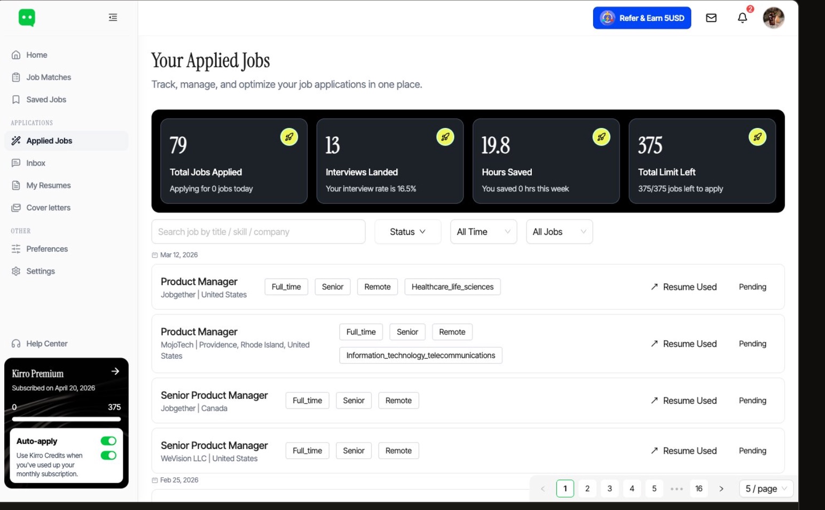
Task: Select page 4 in pagination
Action: pos(632,489)
